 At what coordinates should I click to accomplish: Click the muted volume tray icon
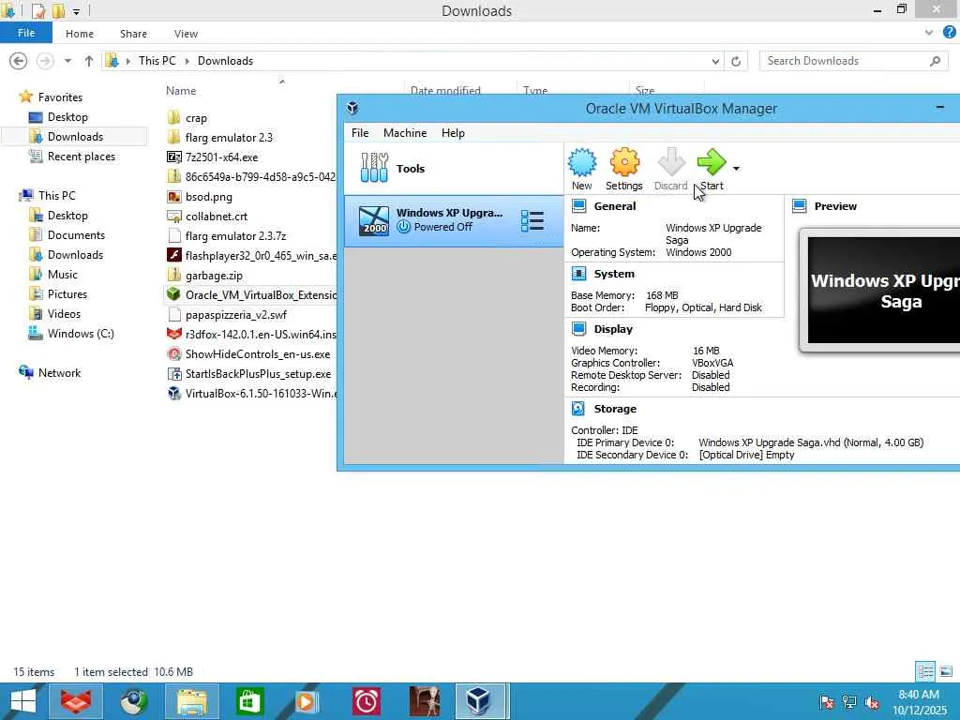click(872, 702)
